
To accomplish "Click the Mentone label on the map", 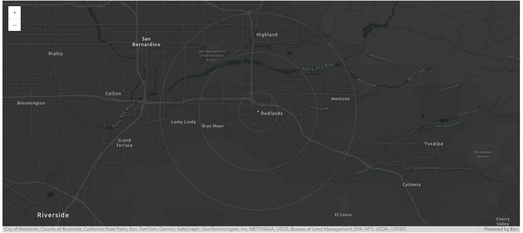I will click(340, 99).
